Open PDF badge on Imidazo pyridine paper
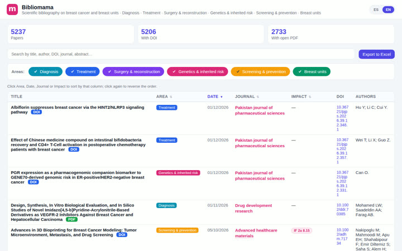This screenshot has height=251, width=402. (72, 220)
